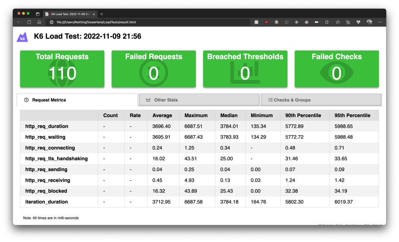Click the purple k6 logo
399x242 pixels.
(x=22, y=37)
